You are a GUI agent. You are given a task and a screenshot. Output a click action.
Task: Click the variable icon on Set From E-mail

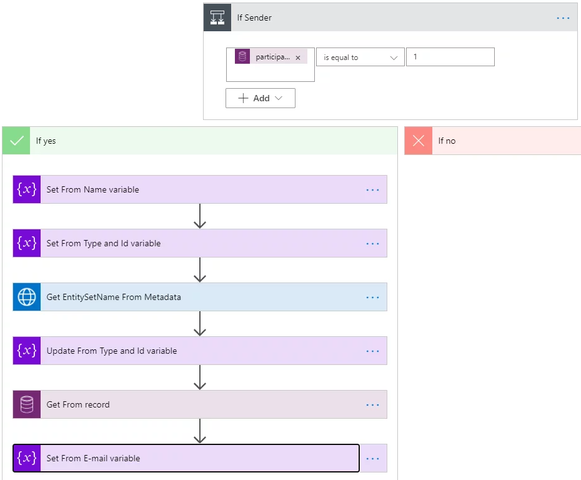point(27,458)
